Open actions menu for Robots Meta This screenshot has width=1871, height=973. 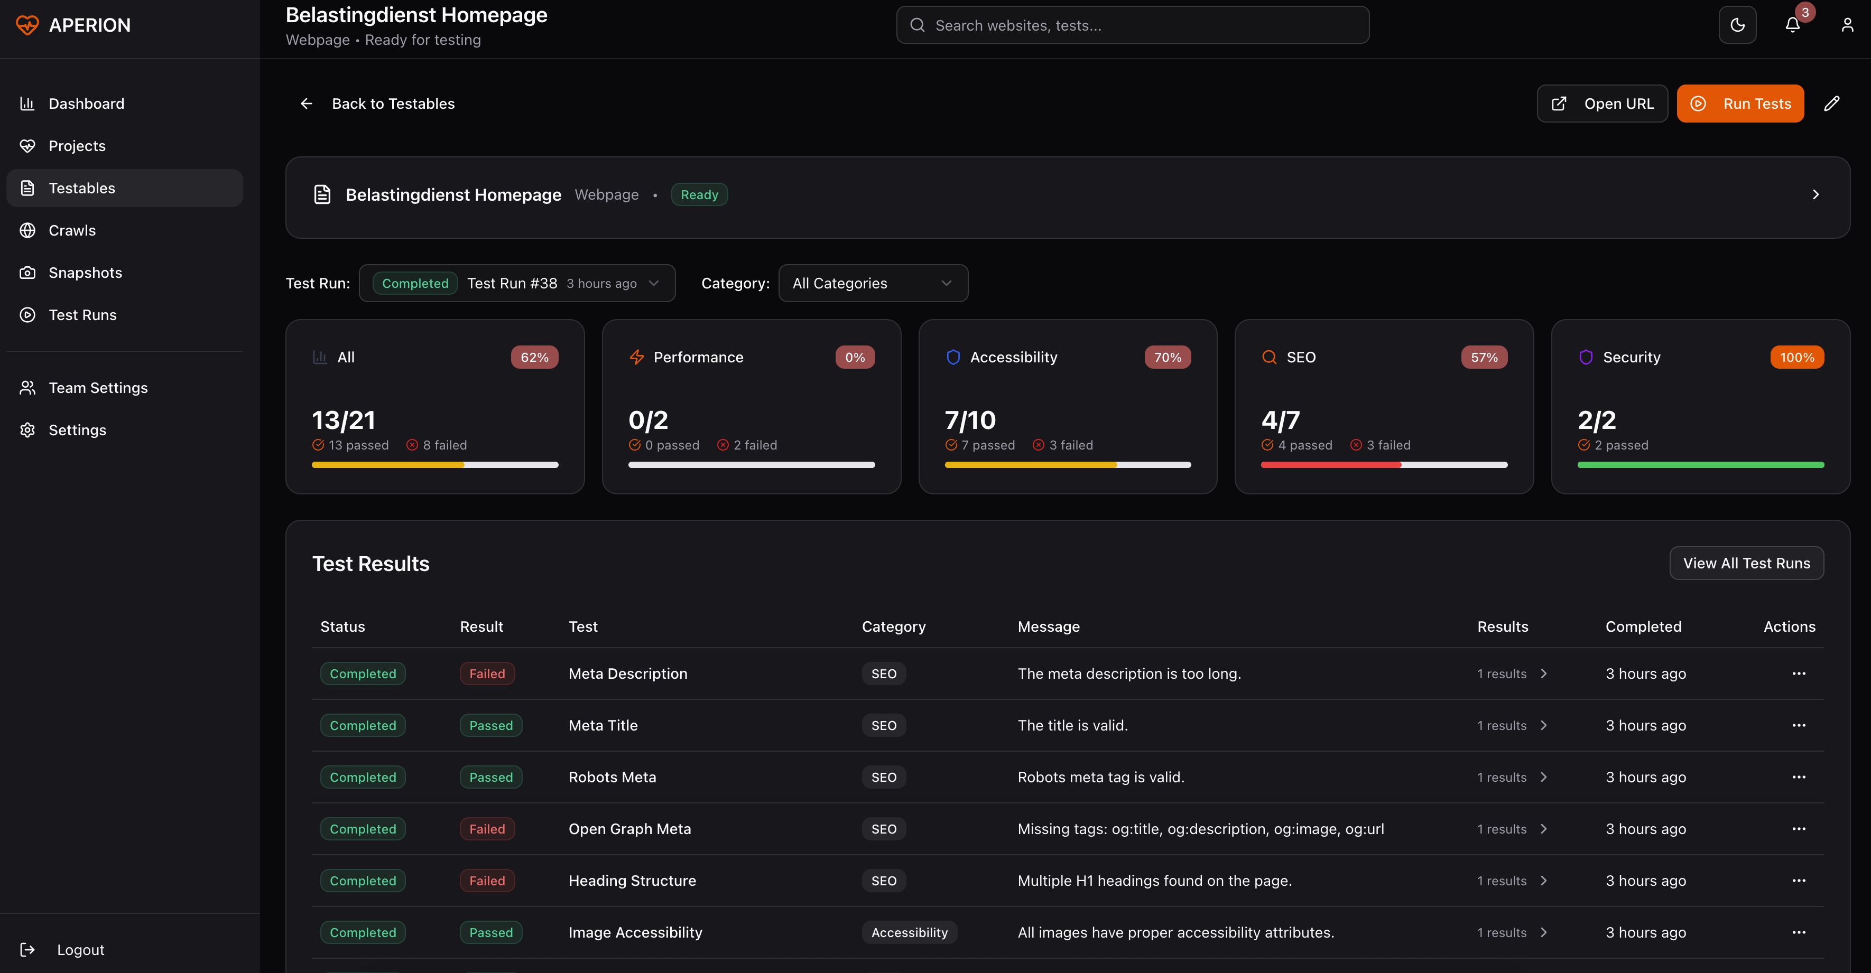tap(1799, 776)
